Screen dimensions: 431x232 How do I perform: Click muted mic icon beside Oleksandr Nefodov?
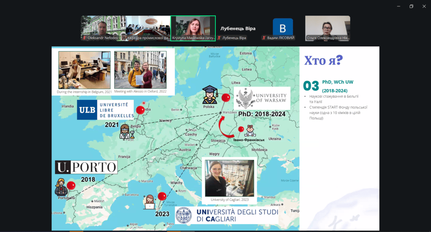[x=84, y=38]
